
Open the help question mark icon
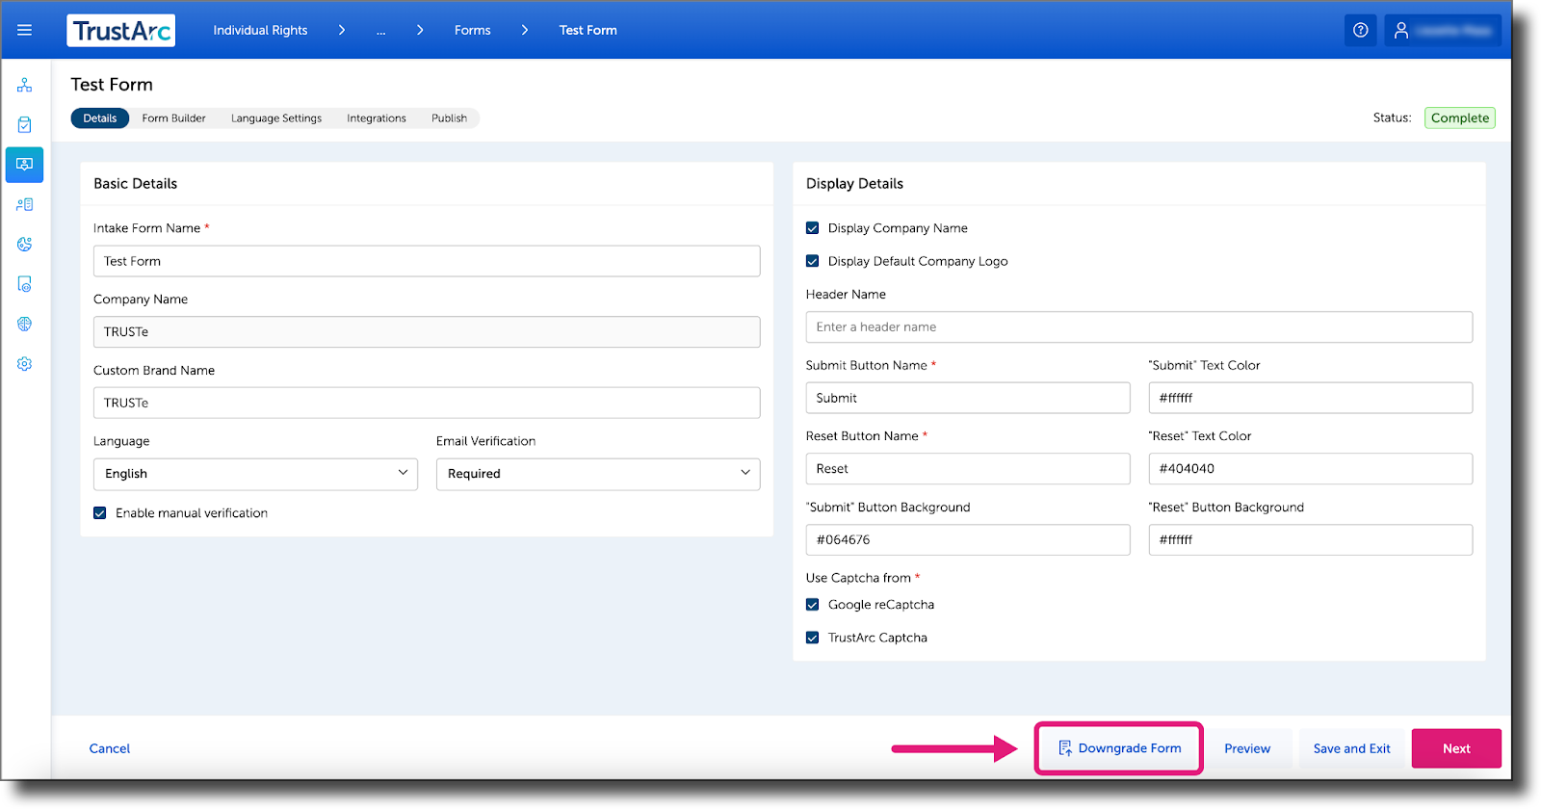click(x=1360, y=30)
